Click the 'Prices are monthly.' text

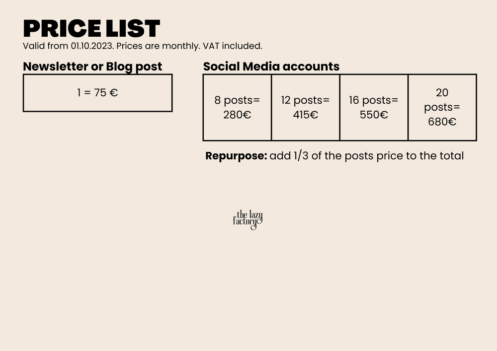159,46
